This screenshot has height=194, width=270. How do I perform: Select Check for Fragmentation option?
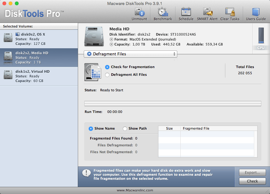[x=107, y=67]
